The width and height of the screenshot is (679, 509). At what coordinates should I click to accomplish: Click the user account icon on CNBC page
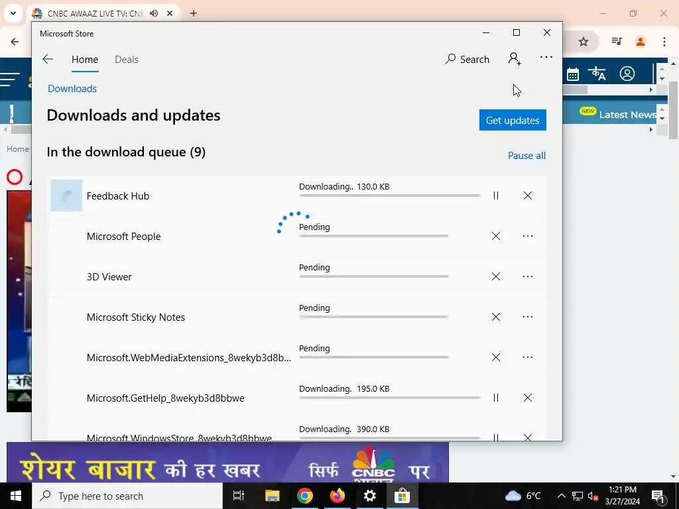click(x=627, y=74)
